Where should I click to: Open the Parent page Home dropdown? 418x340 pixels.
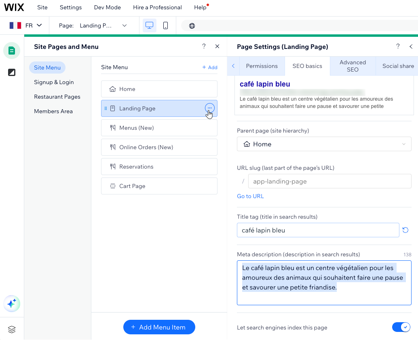coord(324,144)
